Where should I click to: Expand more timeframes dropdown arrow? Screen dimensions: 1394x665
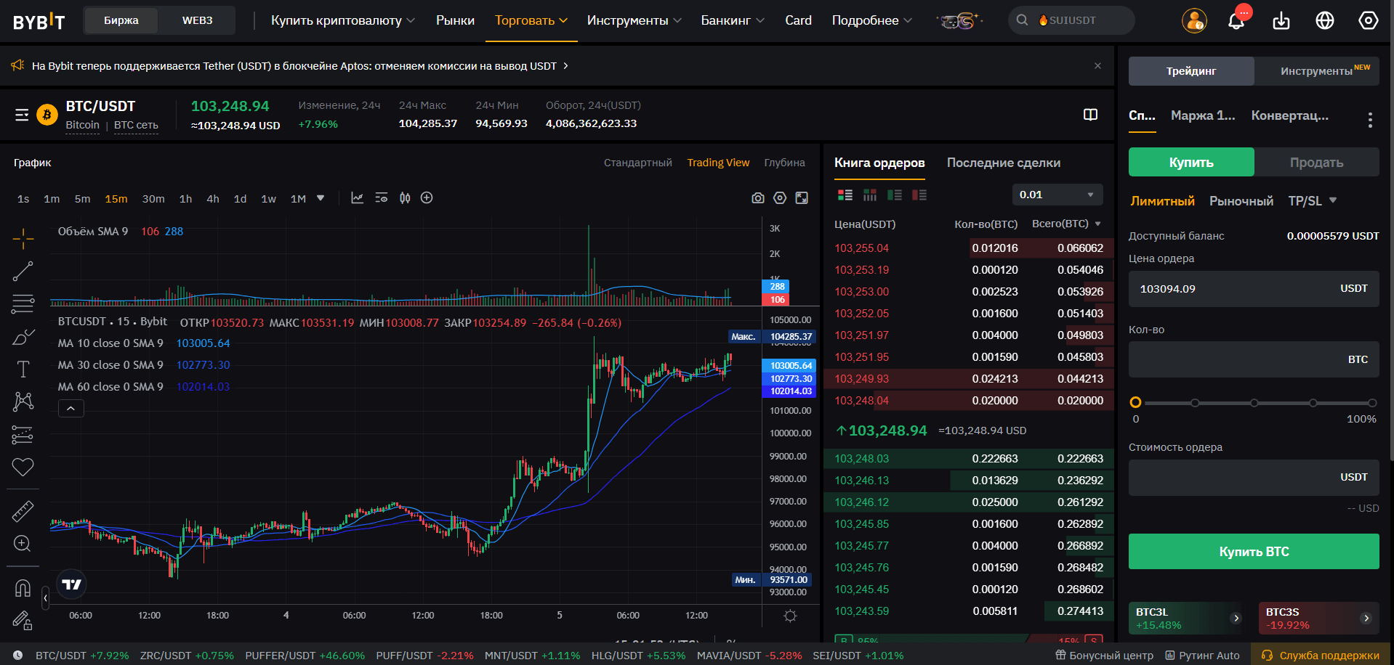click(321, 198)
